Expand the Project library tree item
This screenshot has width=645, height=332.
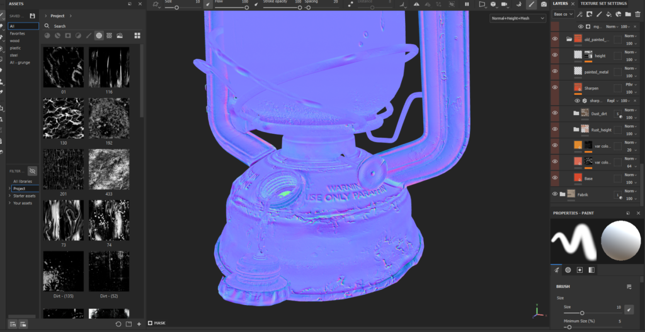(x=9, y=189)
